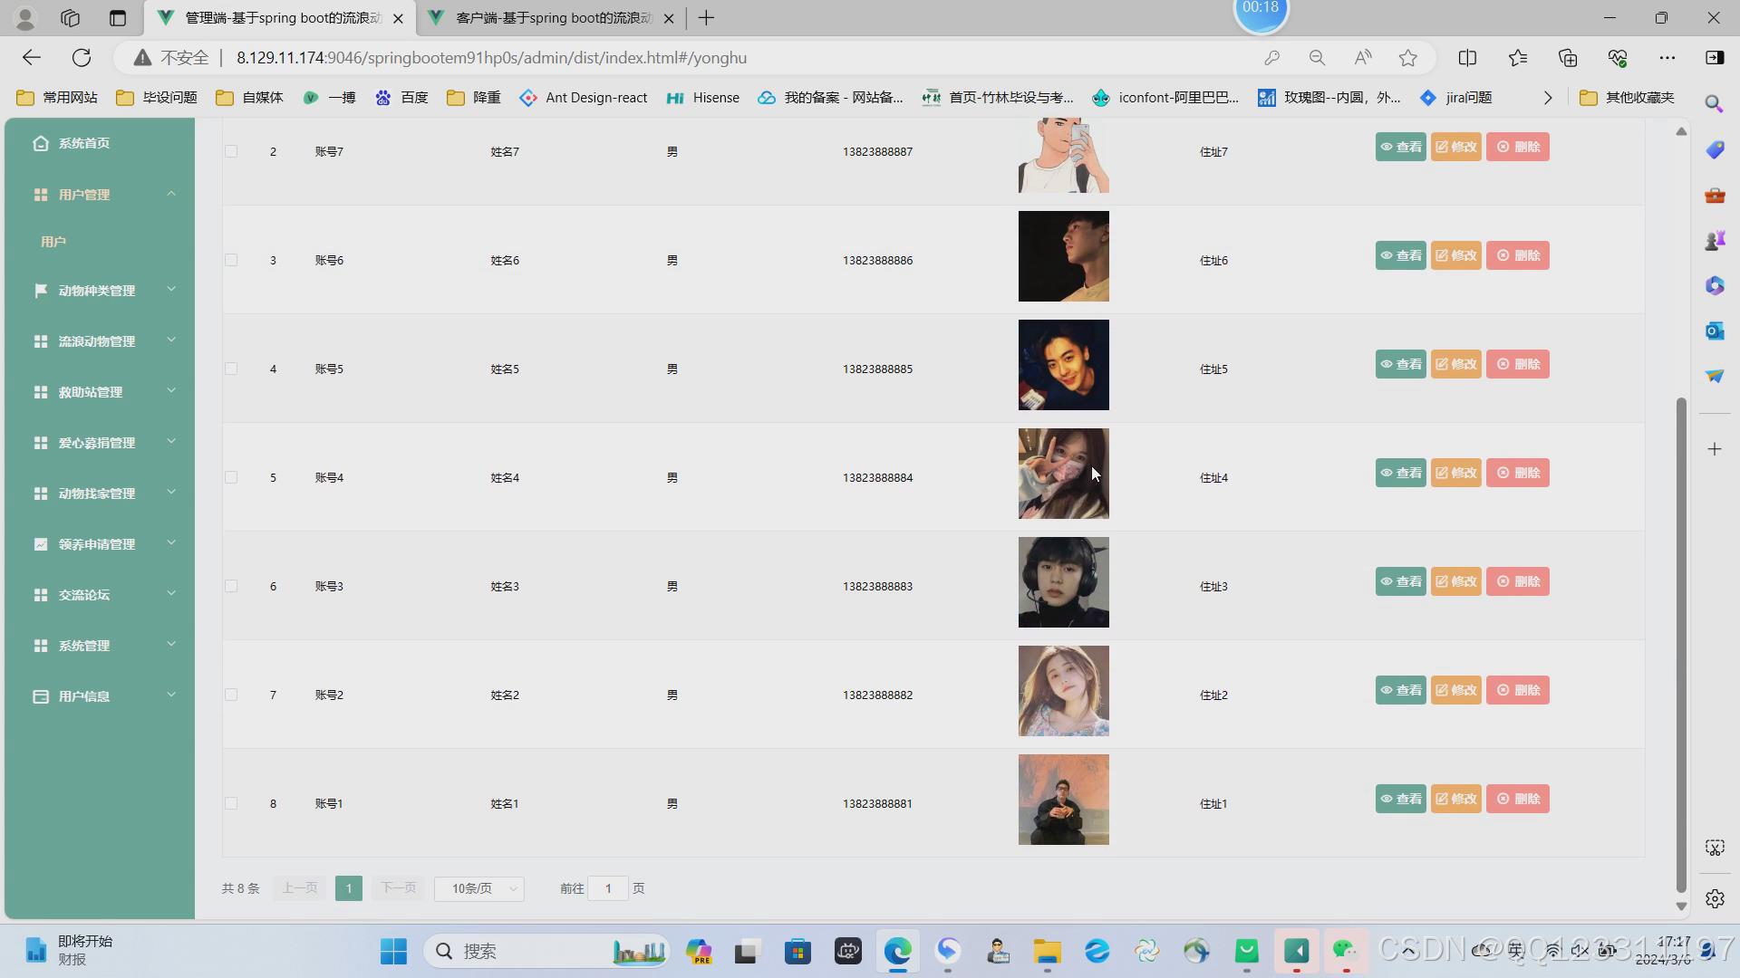The image size is (1740, 978).
Task: Open the 10条/页 page size dropdown
Action: [478, 888]
